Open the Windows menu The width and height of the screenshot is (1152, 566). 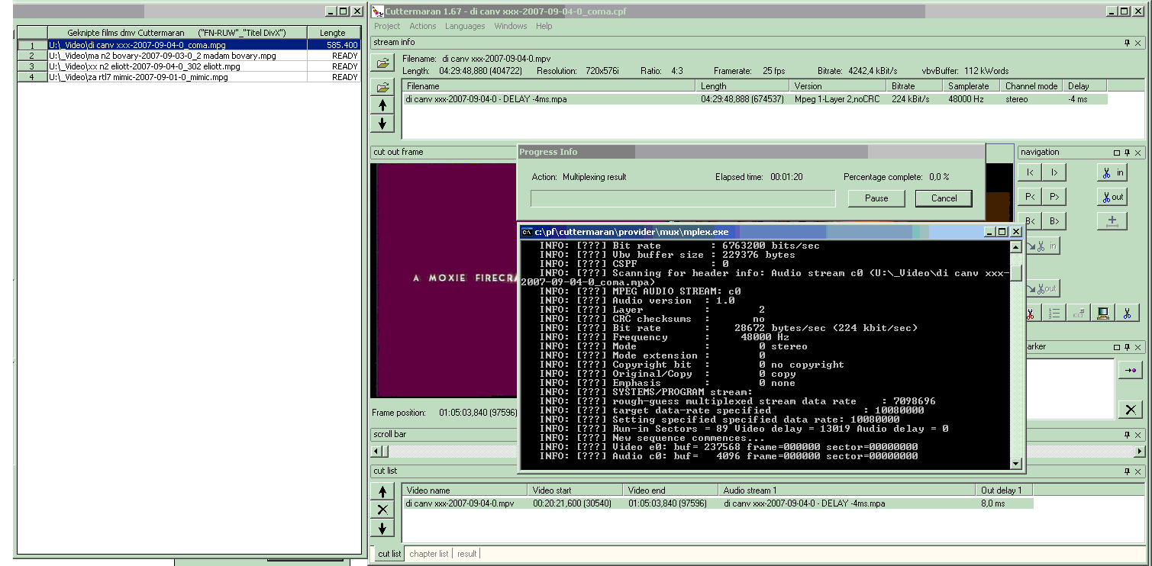[511, 26]
